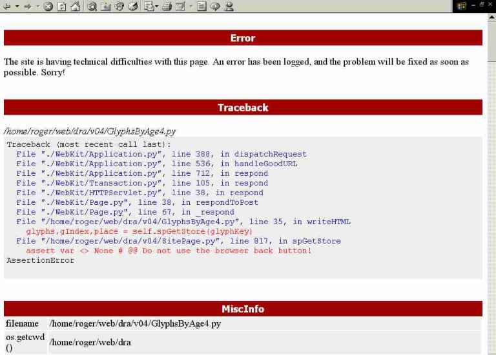Click the Forward arrow button

click(26, 6)
